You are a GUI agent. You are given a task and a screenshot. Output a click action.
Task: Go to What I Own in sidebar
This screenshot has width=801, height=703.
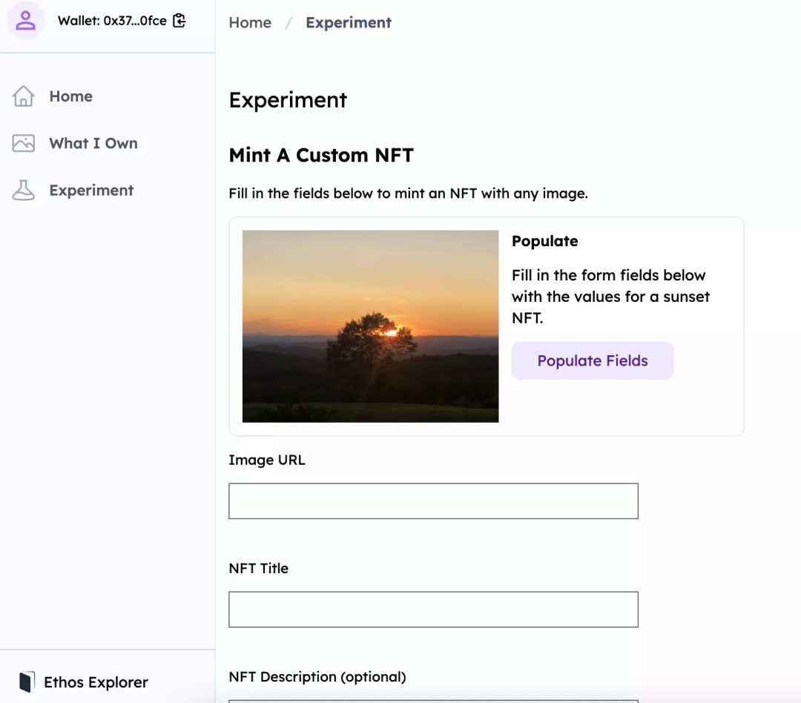[x=93, y=143]
